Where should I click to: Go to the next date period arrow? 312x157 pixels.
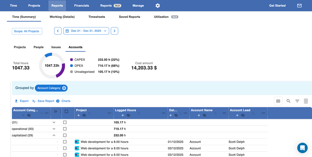pyautogui.click(x=114, y=31)
